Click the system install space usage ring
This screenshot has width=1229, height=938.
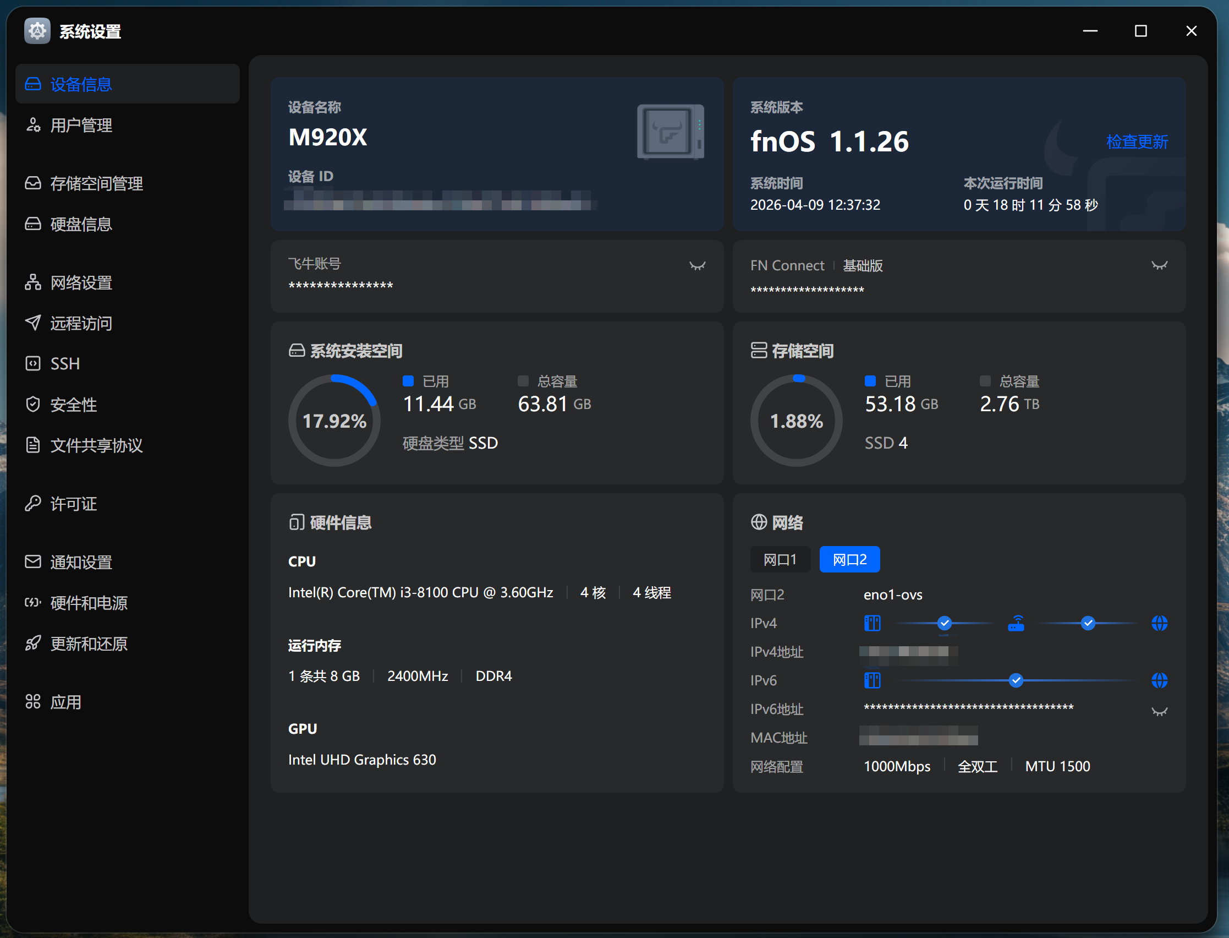click(334, 421)
